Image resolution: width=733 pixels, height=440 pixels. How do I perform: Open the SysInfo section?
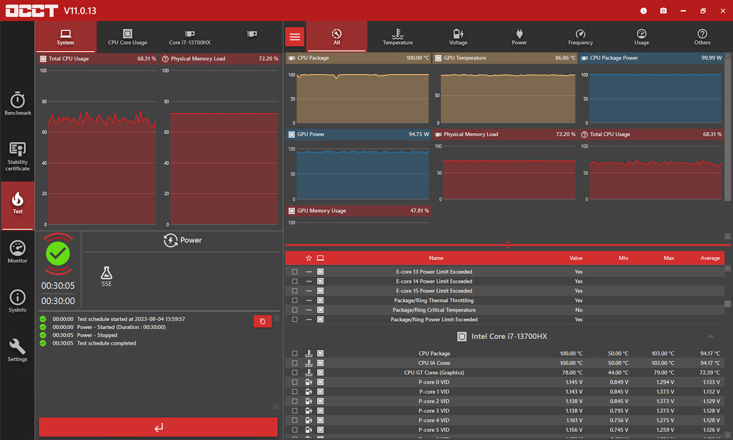17,301
